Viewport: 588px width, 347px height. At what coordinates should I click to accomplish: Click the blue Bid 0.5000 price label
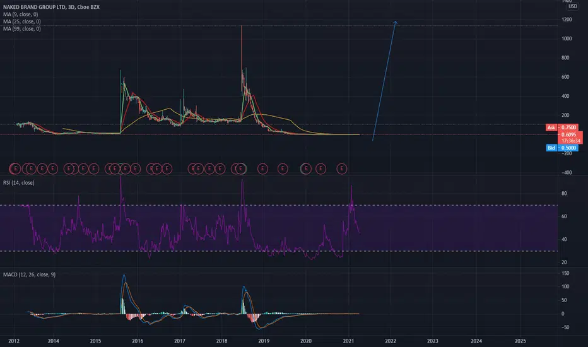point(562,148)
